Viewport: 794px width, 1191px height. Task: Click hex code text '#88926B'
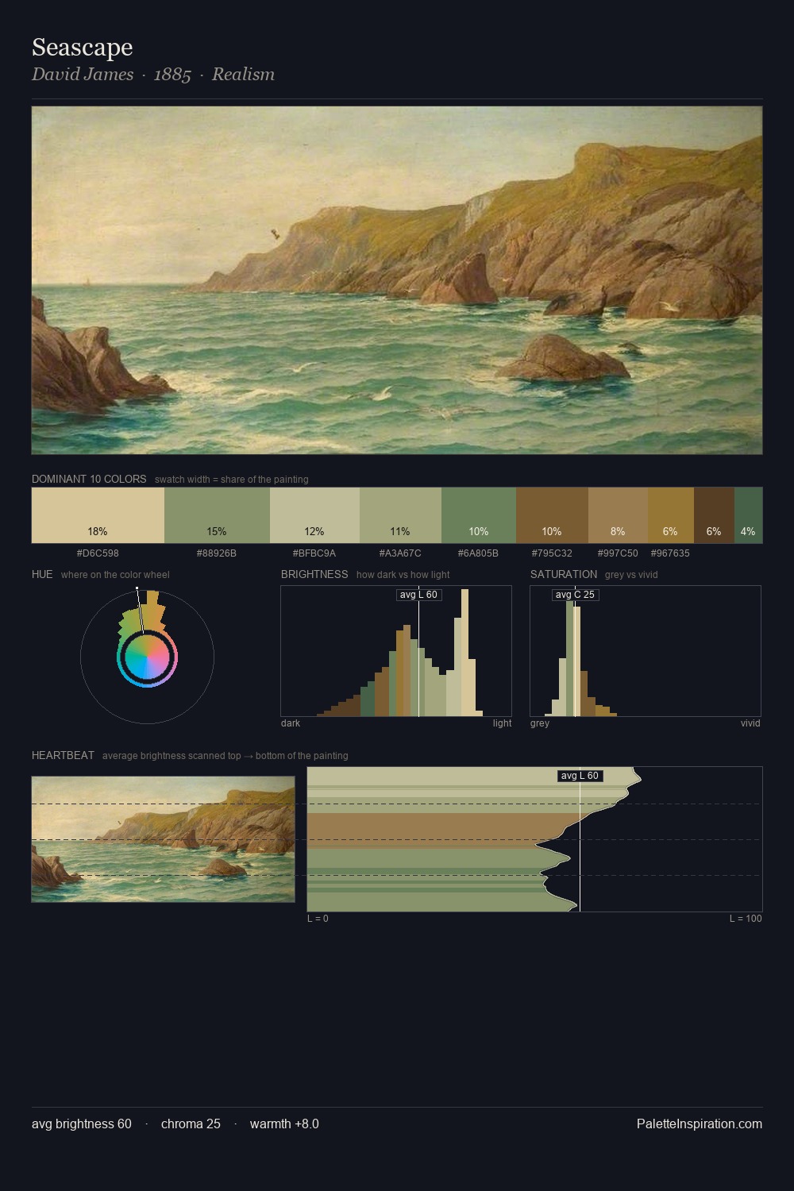pyautogui.click(x=217, y=553)
